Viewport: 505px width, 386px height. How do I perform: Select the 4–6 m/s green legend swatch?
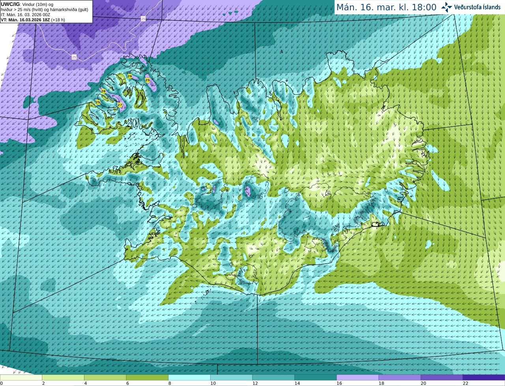pyautogui.click(x=105, y=377)
